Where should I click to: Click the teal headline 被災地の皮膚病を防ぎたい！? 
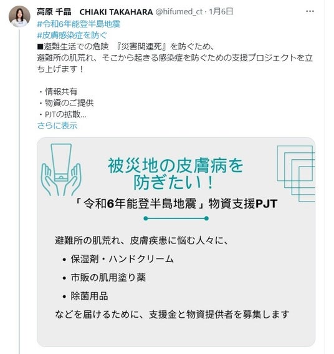click(x=175, y=174)
